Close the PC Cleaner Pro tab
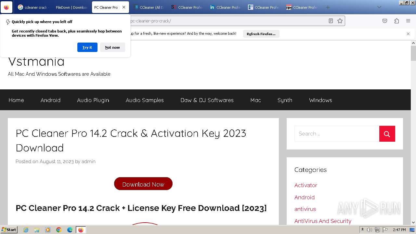 [124, 7]
